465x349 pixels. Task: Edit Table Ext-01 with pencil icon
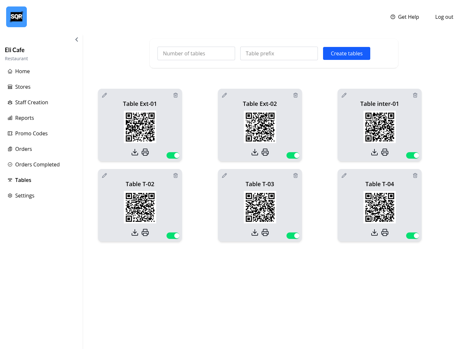pos(104,95)
